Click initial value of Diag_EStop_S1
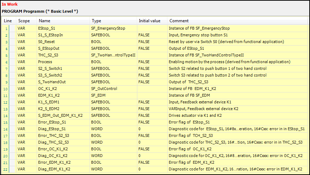310x175 pixels. pos(151,129)
